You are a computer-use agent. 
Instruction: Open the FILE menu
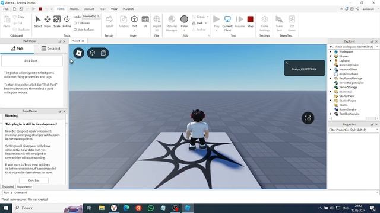tap(6, 9)
